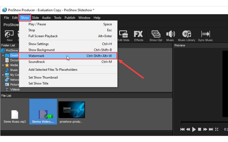
Task: Select the Media folder star icon
Action: (x=7, y=65)
